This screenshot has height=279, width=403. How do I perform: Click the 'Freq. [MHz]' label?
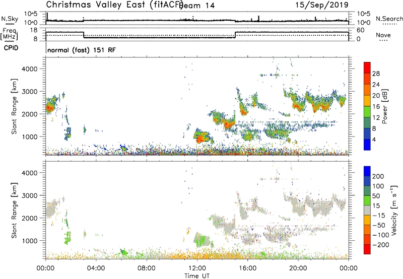[9, 34]
